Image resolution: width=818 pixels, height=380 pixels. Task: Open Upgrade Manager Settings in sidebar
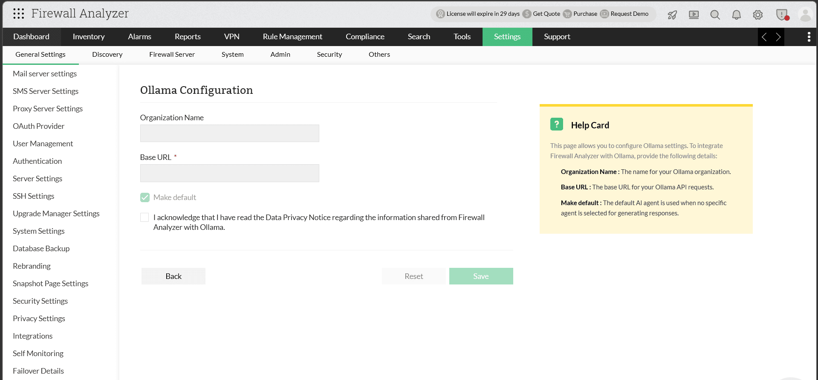(x=56, y=214)
